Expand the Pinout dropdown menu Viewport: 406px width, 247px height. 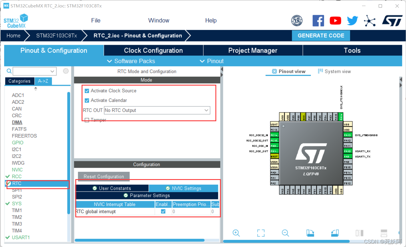212,61
